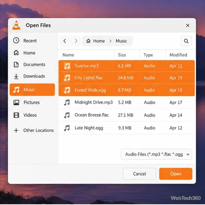Open search with the magnifier icon
Image resolution: width=205 pixels, height=205 pixels.
[186, 41]
